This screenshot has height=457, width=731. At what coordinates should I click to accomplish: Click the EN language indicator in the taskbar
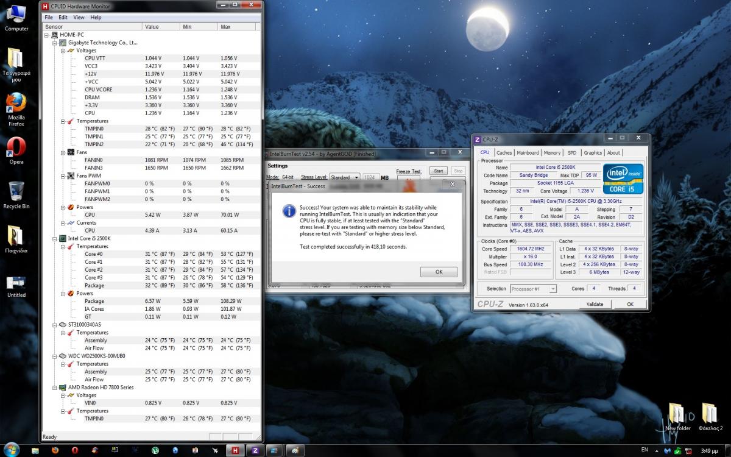click(644, 450)
